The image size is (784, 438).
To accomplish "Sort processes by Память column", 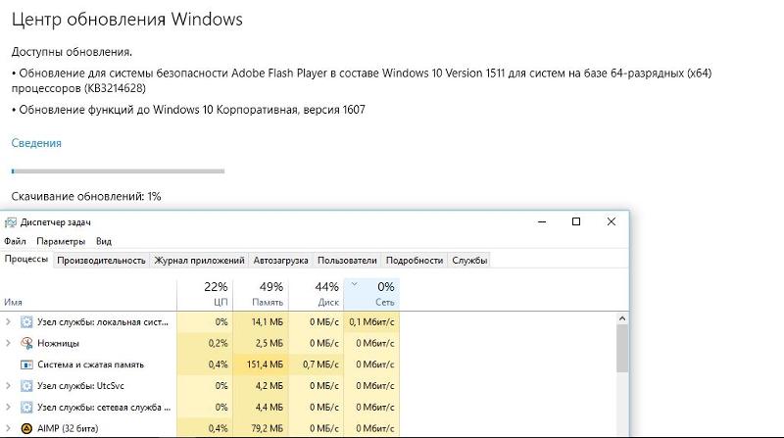I will click(x=261, y=294).
